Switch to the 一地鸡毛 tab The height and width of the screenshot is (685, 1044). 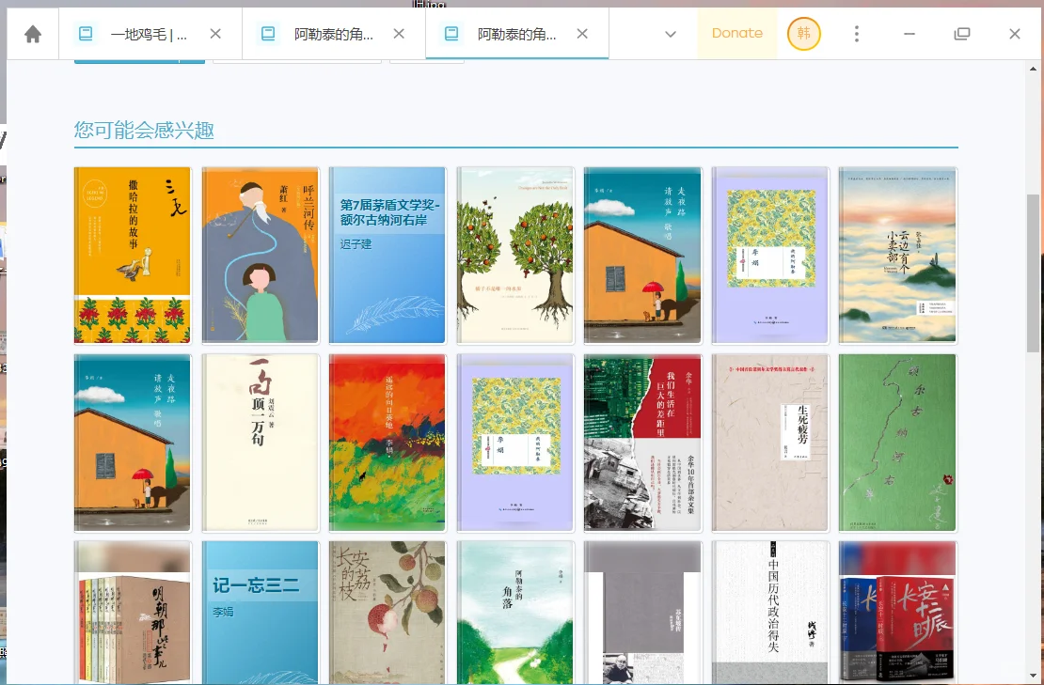tap(150, 34)
